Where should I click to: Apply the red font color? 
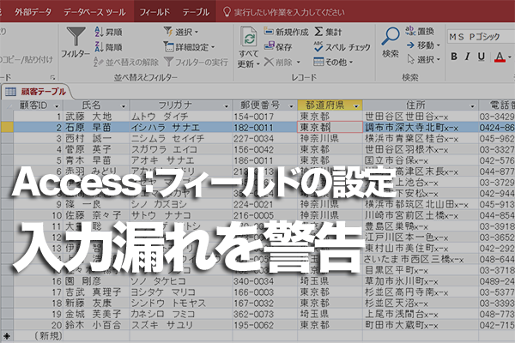[x=500, y=57]
